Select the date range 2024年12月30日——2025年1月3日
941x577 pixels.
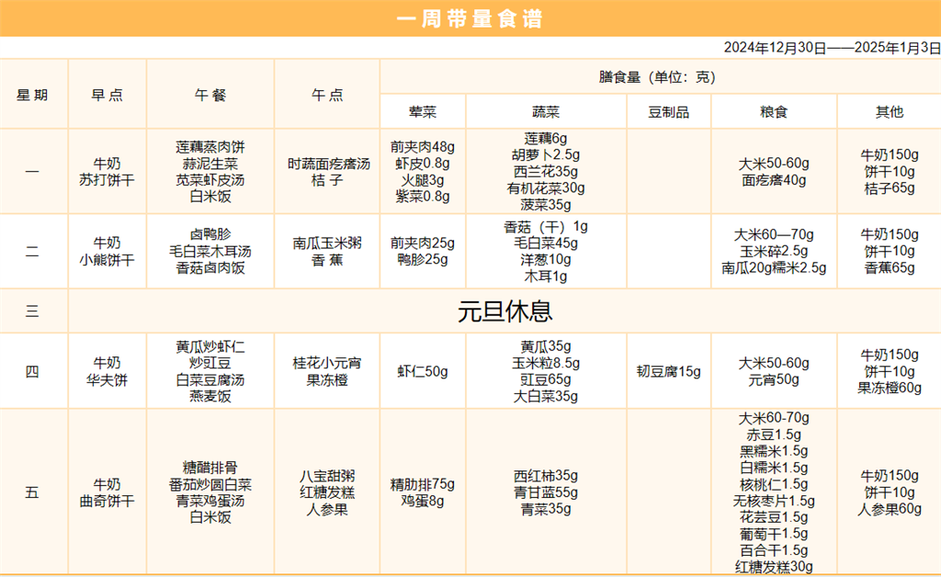pos(832,48)
